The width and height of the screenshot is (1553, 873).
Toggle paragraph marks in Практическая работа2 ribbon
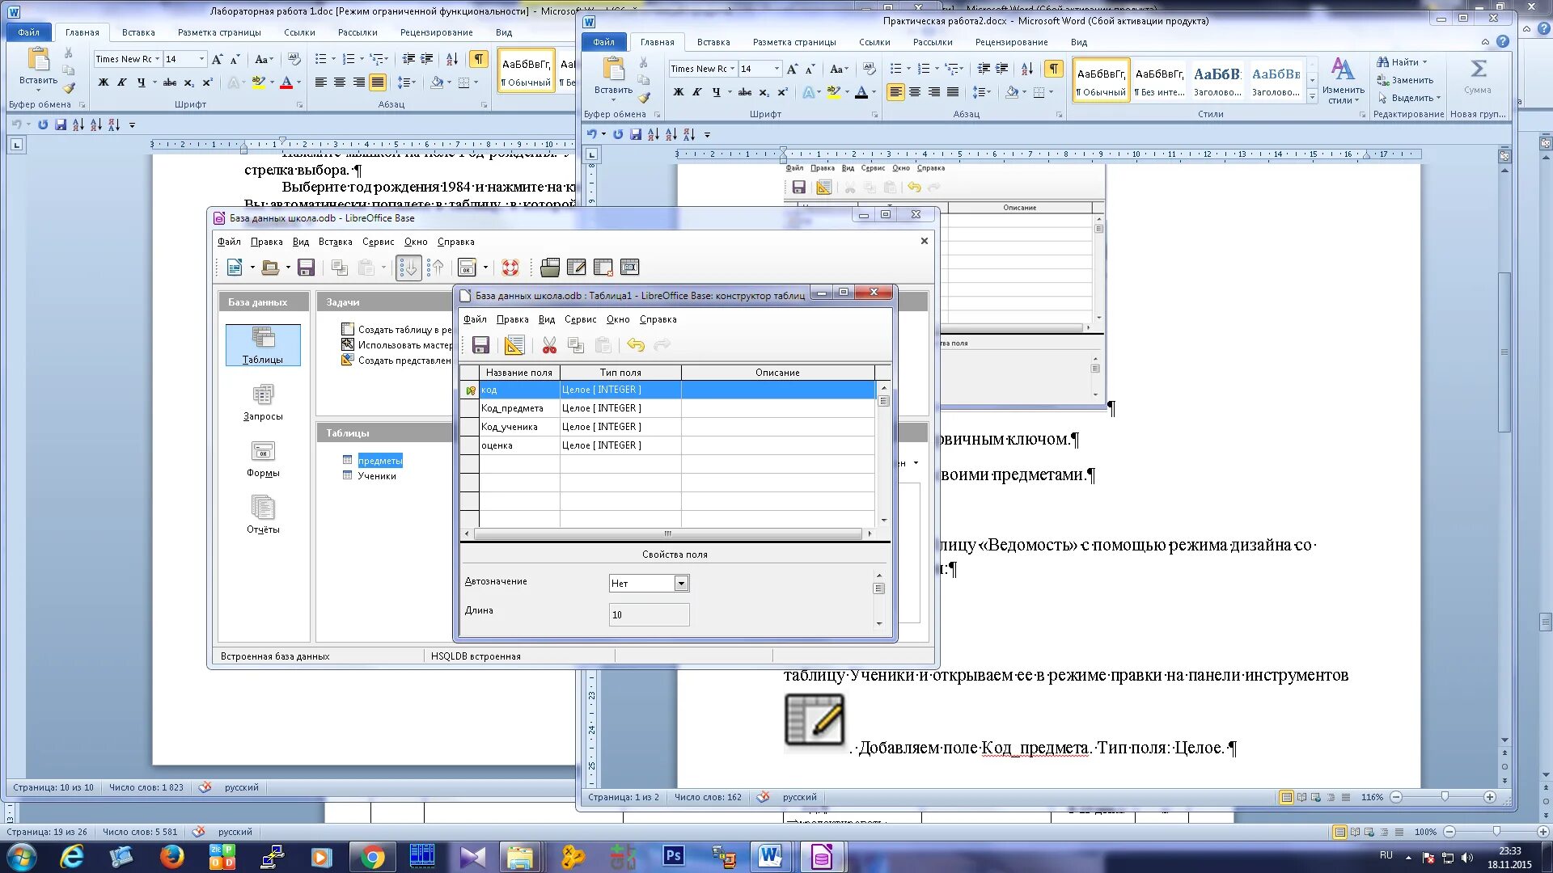[x=1053, y=69]
